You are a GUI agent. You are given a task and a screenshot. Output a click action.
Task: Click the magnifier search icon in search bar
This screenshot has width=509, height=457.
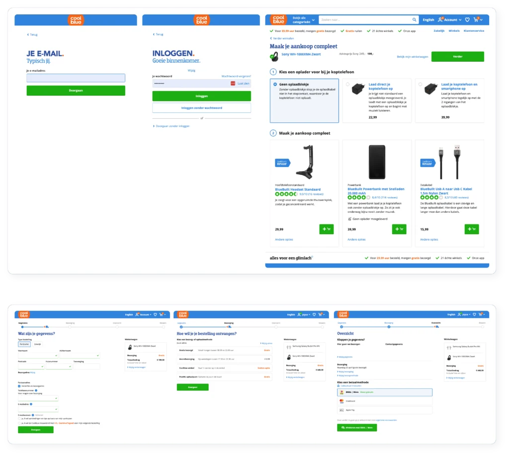[414, 20]
